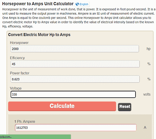
Task: Click the Horsepower input field
Action: 75,49
